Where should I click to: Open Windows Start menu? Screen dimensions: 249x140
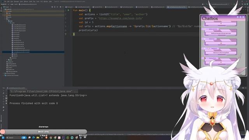click(x=3, y=138)
